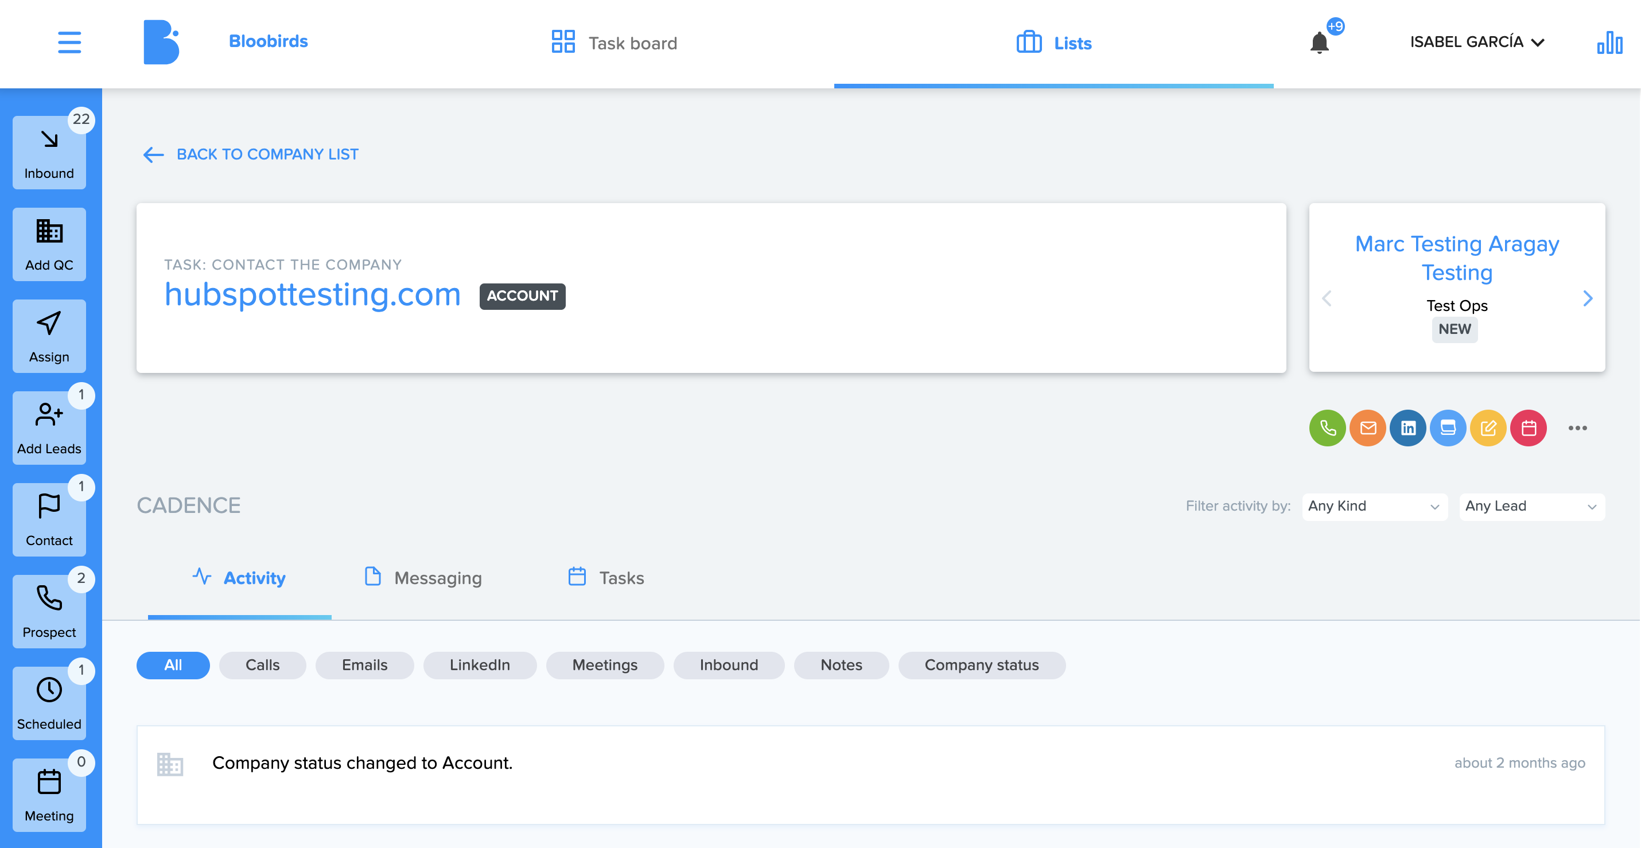Filter activity by Inbound chip
1641x848 pixels.
point(729,665)
